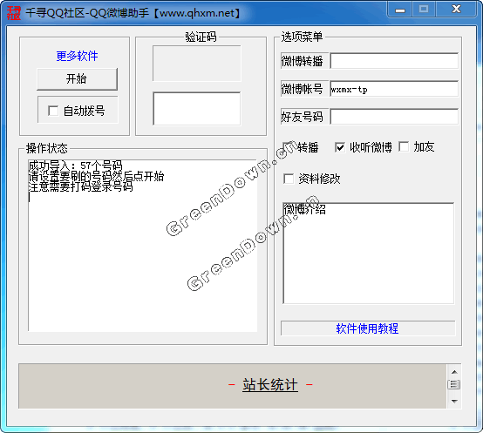
Task: Uncheck the 收听微博 checkbox
Action: click(340, 147)
